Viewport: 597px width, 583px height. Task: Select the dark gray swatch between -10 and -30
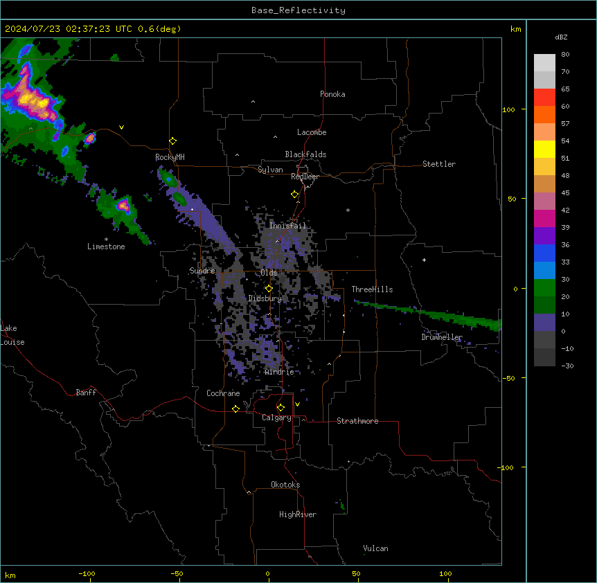(544, 357)
